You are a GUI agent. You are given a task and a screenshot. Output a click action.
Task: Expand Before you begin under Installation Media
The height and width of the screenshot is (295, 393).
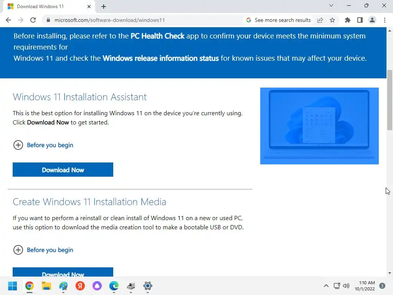pos(43,250)
